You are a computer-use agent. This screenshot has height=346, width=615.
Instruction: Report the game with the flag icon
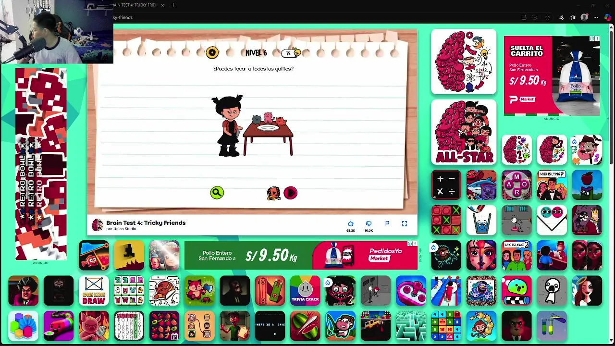(387, 223)
